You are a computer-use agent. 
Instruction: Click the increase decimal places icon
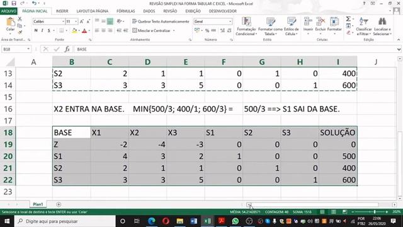coord(222,30)
